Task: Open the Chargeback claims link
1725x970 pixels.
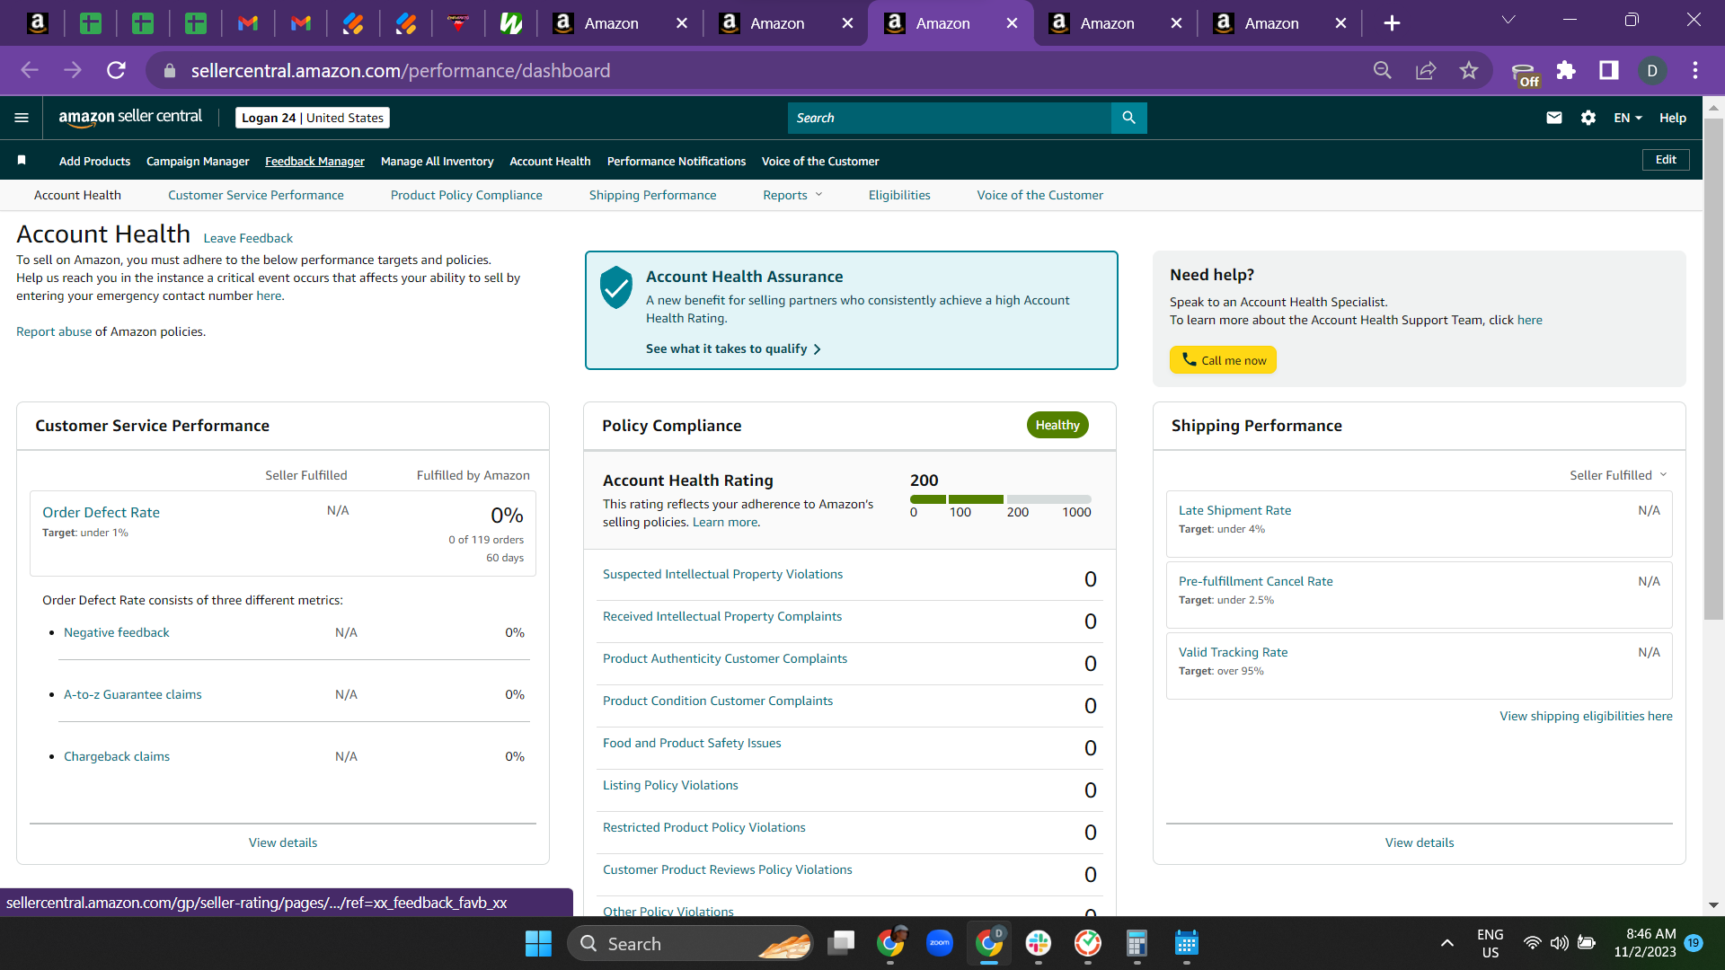Action: tap(117, 756)
